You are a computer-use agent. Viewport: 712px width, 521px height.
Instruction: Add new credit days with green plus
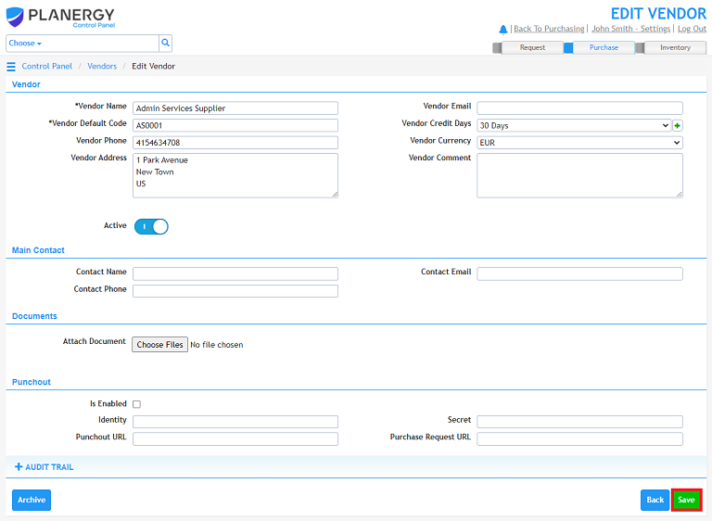tap(677, 125)
